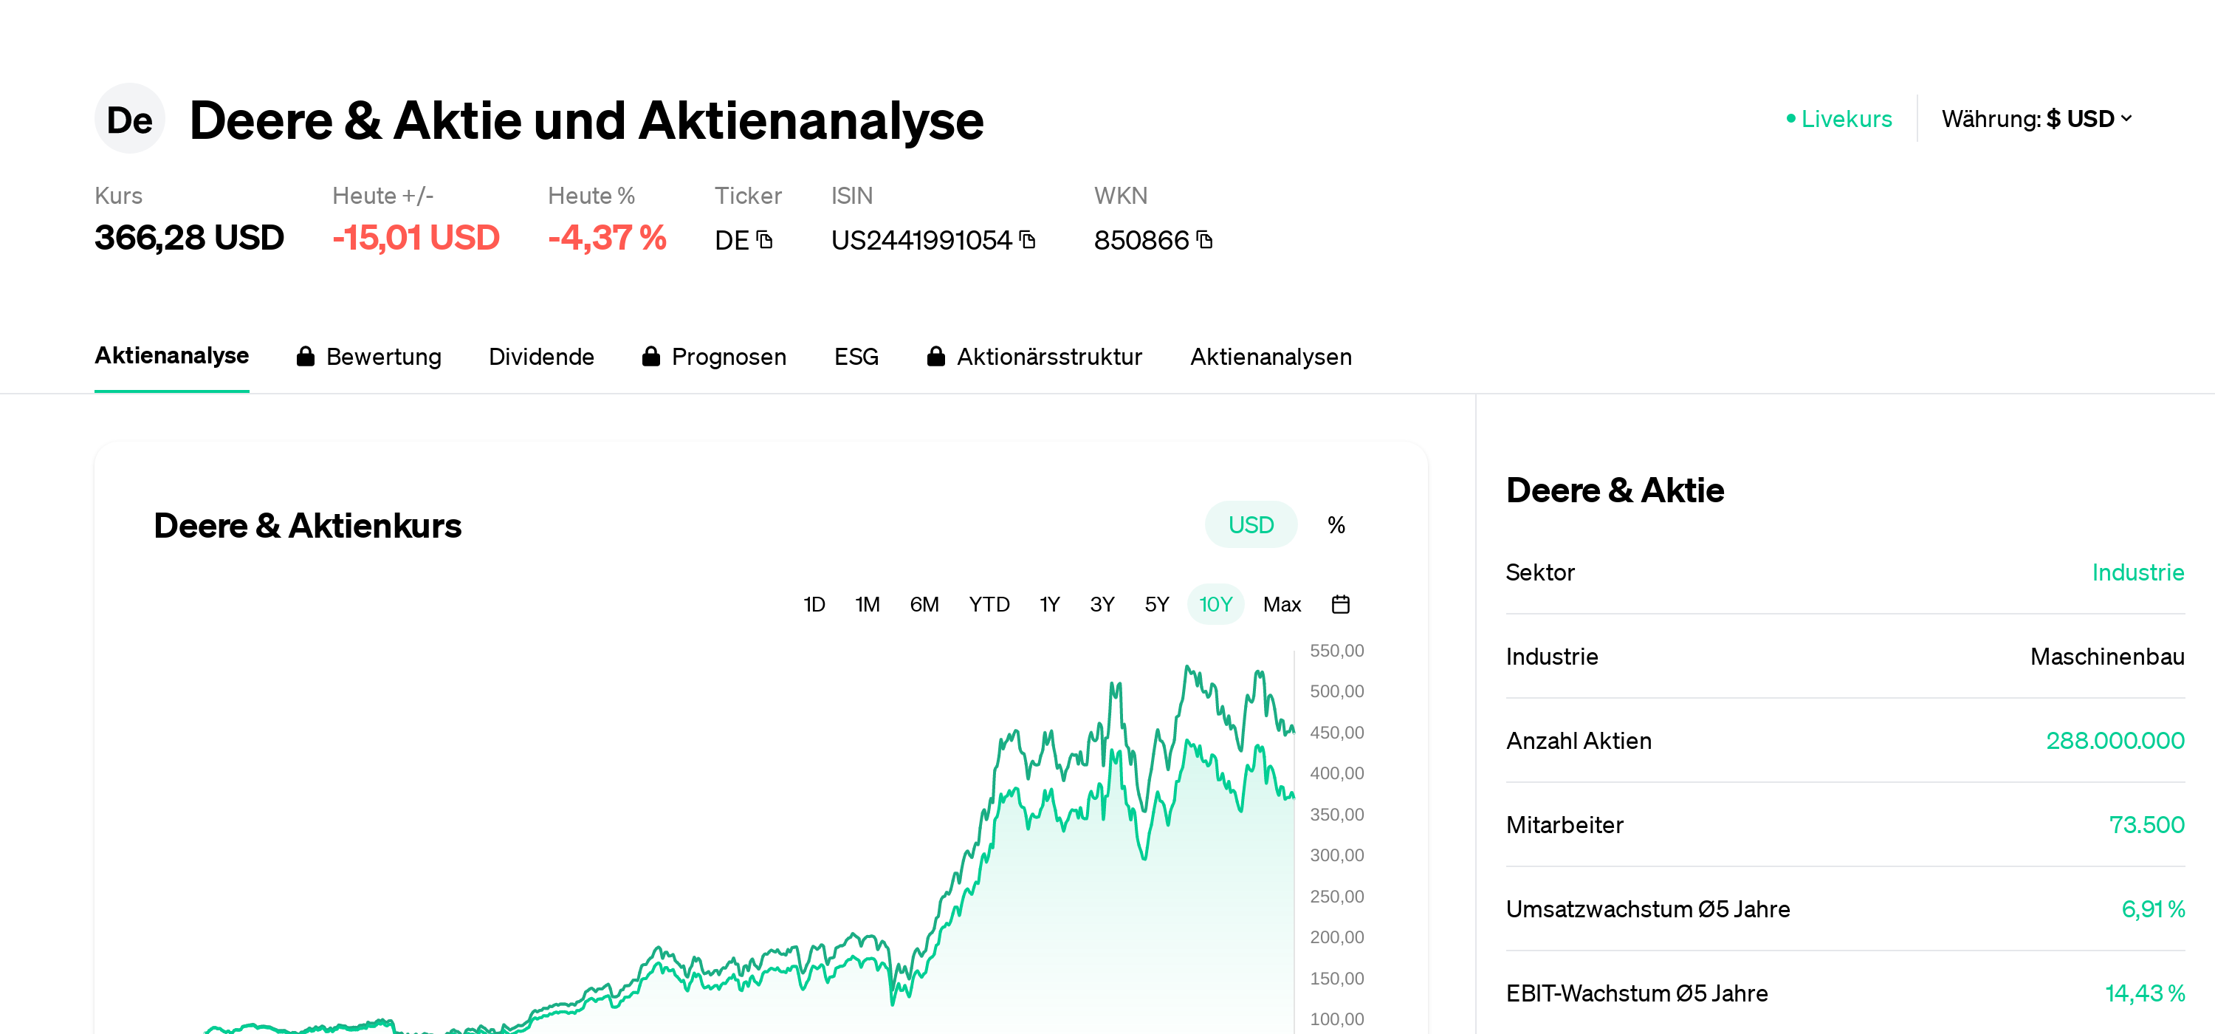Viewport: 2215px width, 1034px height.
Task: Click the 500,00 axis label
Action: tap(1337, 691)
